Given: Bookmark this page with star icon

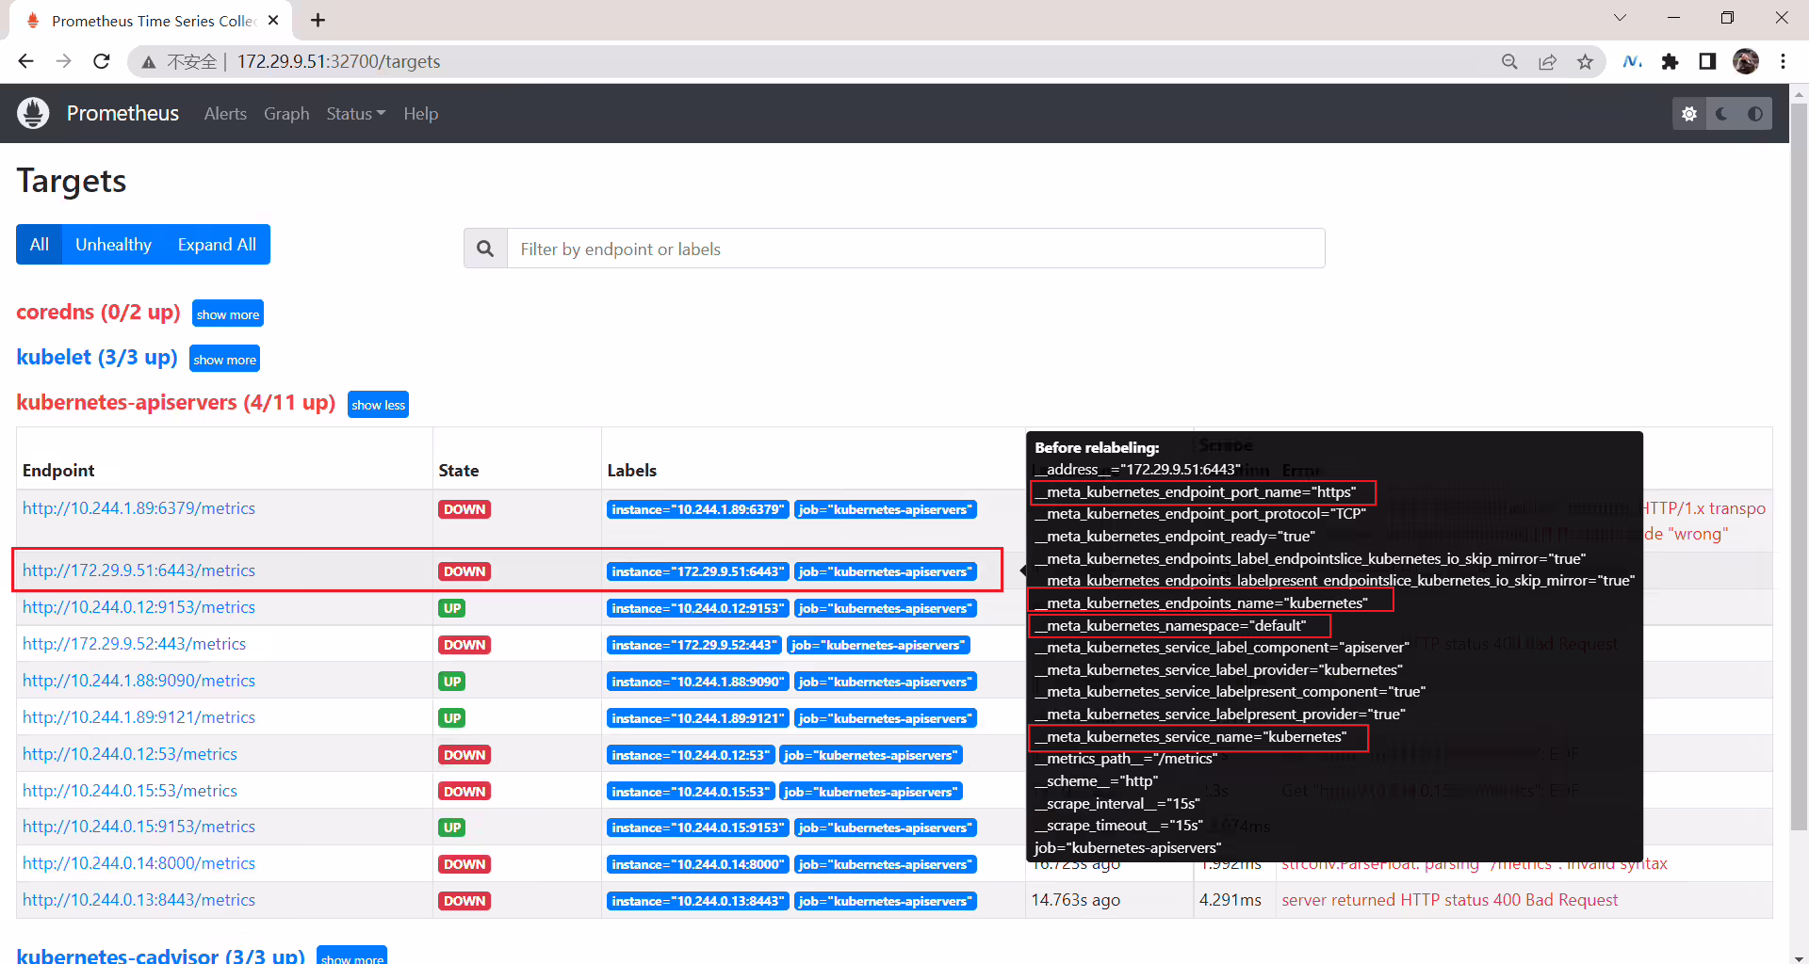Looking at the screenshot, I should click(1585, 61).
